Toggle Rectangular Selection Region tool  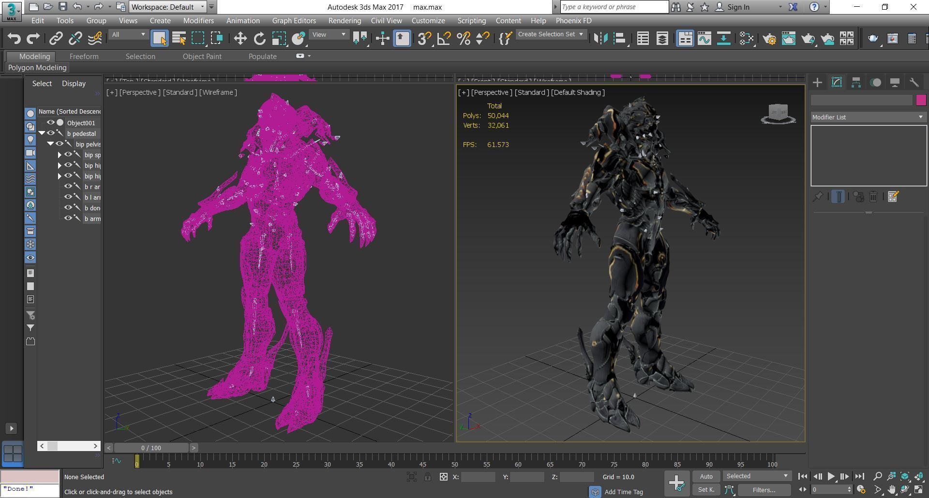tap(198, 38)
